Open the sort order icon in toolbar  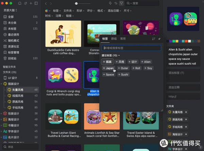115,3
